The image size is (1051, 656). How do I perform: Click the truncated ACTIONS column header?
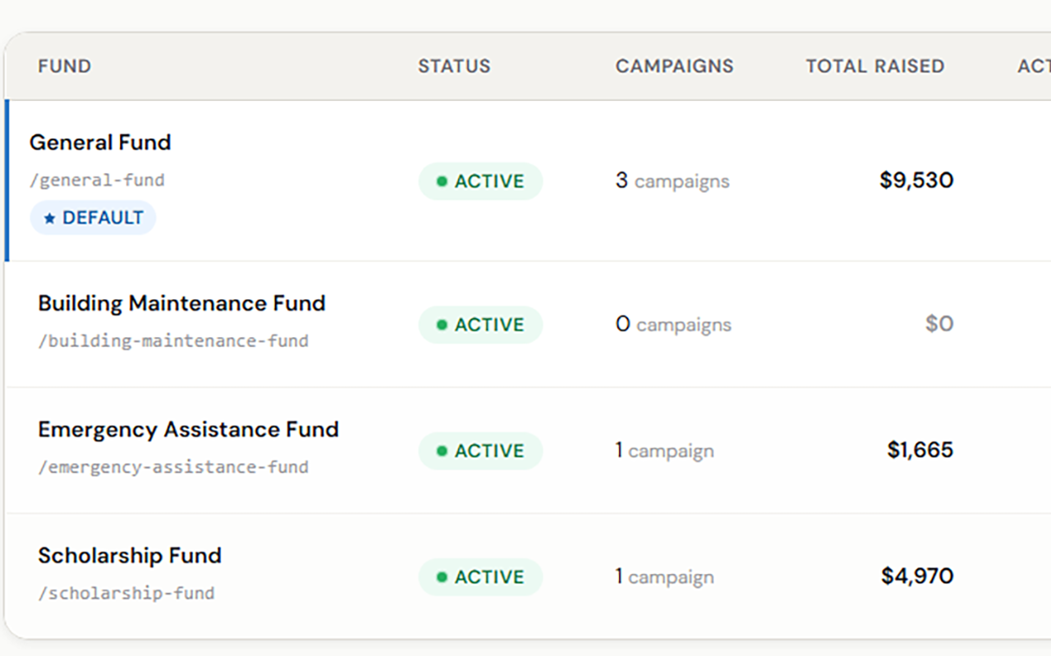[x=1036, y=66]
